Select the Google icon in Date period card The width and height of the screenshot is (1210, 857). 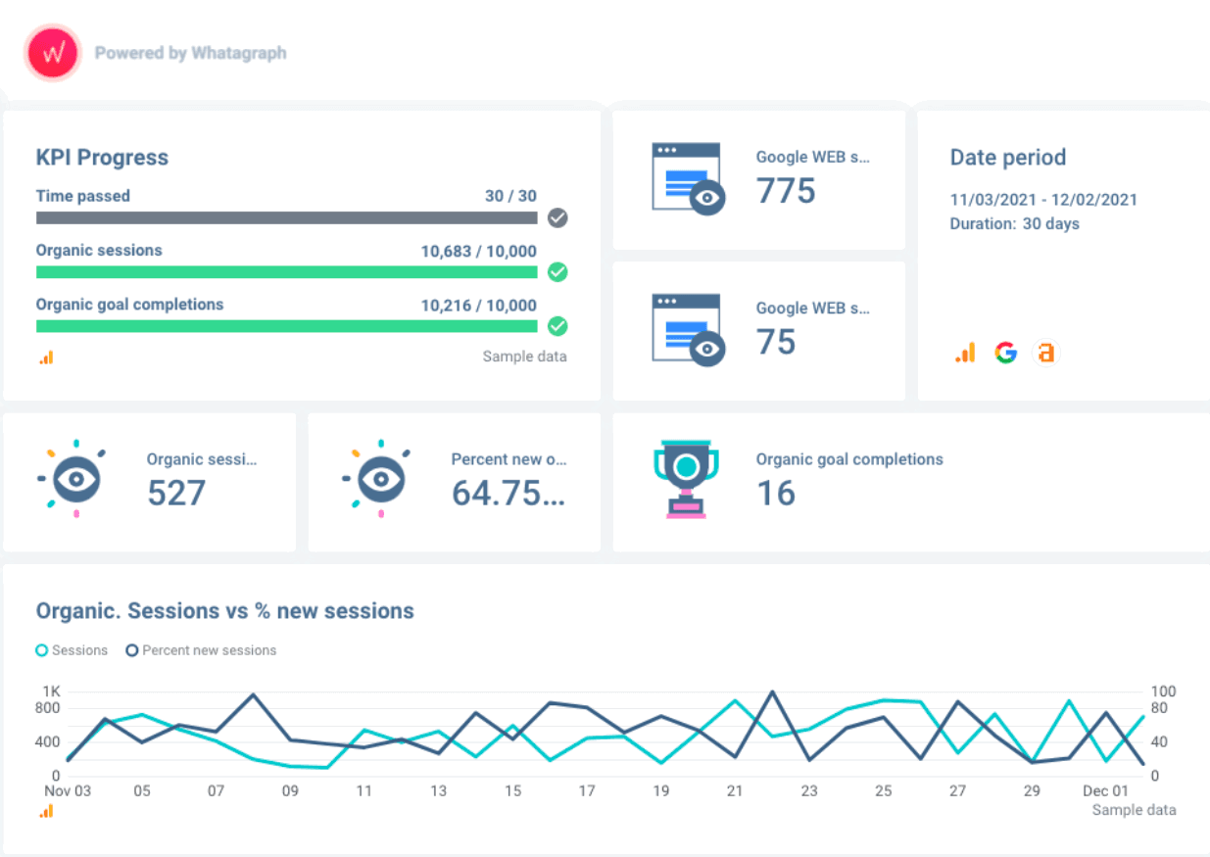tap(1005, 353)
